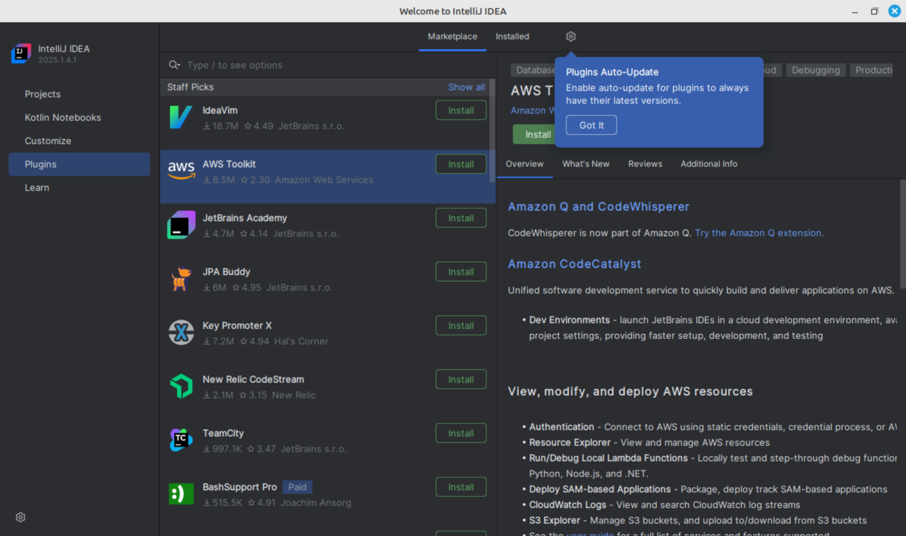The width and height of the screenshot is (906, 536).
Task: Click the JetBrains Academy plugin icon
Action: coord(180,225)
